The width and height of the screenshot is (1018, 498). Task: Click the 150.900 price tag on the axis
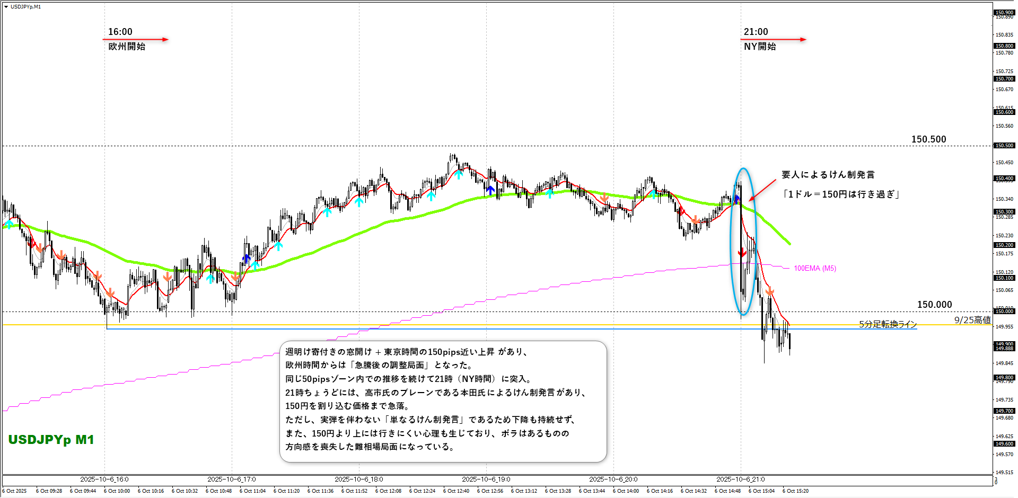tap(1004, 12)
